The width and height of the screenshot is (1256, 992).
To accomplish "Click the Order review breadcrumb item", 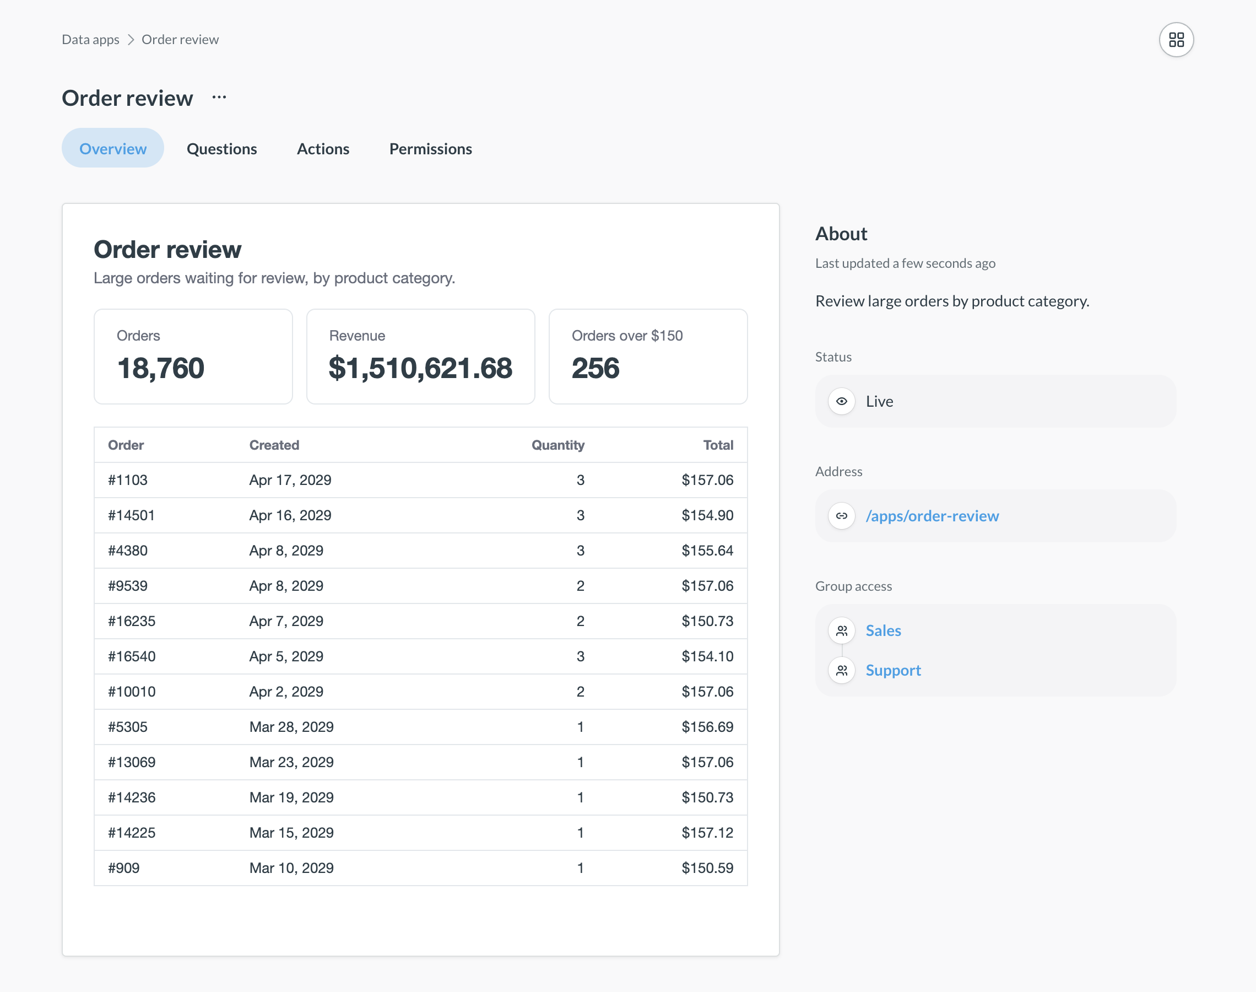I will 180,40.
